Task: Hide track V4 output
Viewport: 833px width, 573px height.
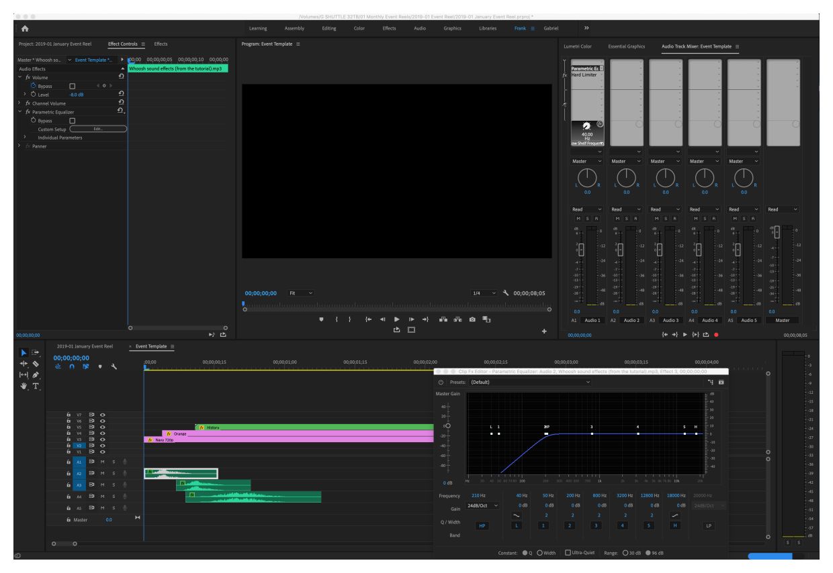Action: (102, 433)
